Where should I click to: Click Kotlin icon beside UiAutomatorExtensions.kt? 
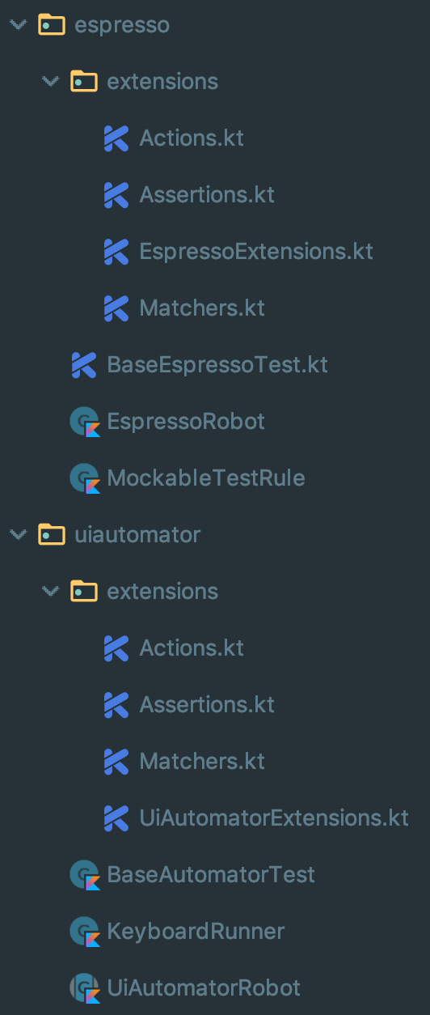[116, 818]
